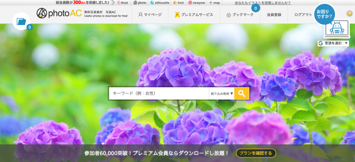
Task: Click the bookmark count badge showing 0
Action: pyautogui.click(x=256, y=9)
